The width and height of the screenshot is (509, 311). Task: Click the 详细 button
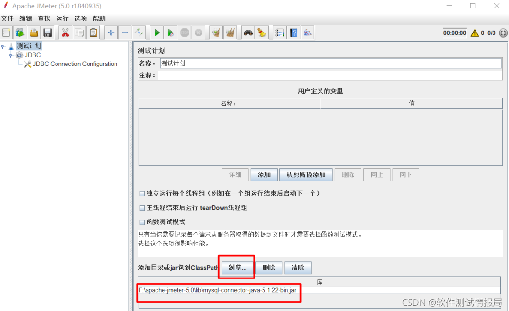[235, 175]
